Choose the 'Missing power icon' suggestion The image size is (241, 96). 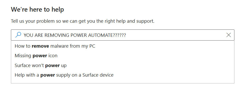[x=122, y=56]
